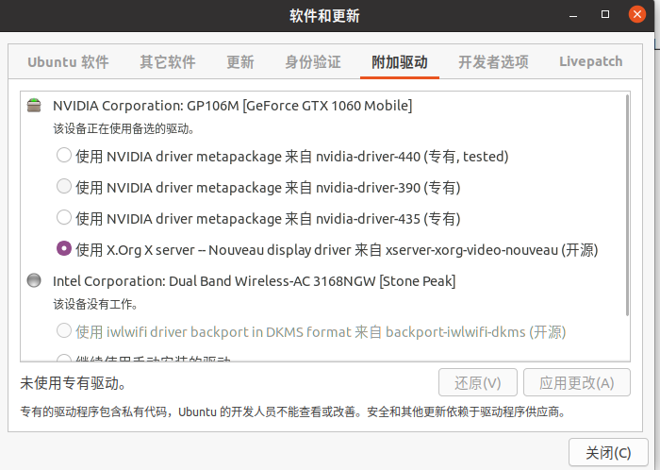
Task: Click the Intel wireless device status icon
Action: (34, 280)
